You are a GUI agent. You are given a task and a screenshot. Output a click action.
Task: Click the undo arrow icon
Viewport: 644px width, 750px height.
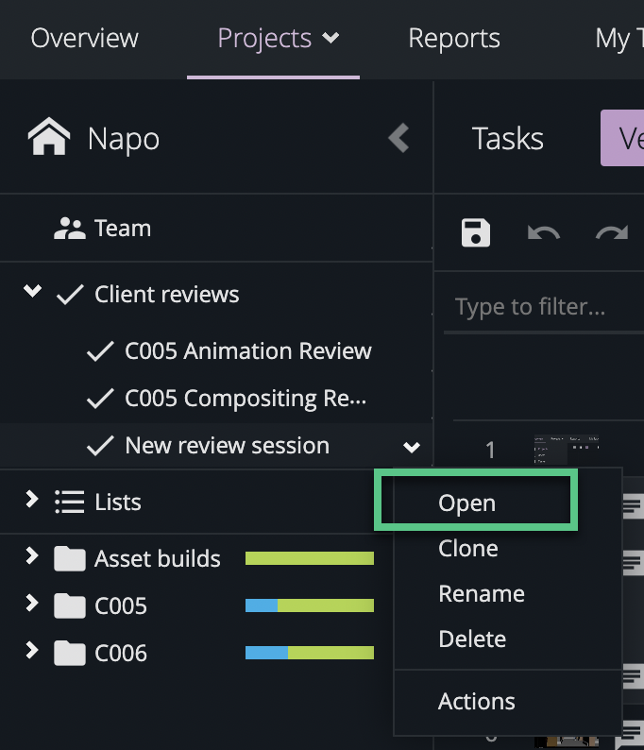point(543,232)
